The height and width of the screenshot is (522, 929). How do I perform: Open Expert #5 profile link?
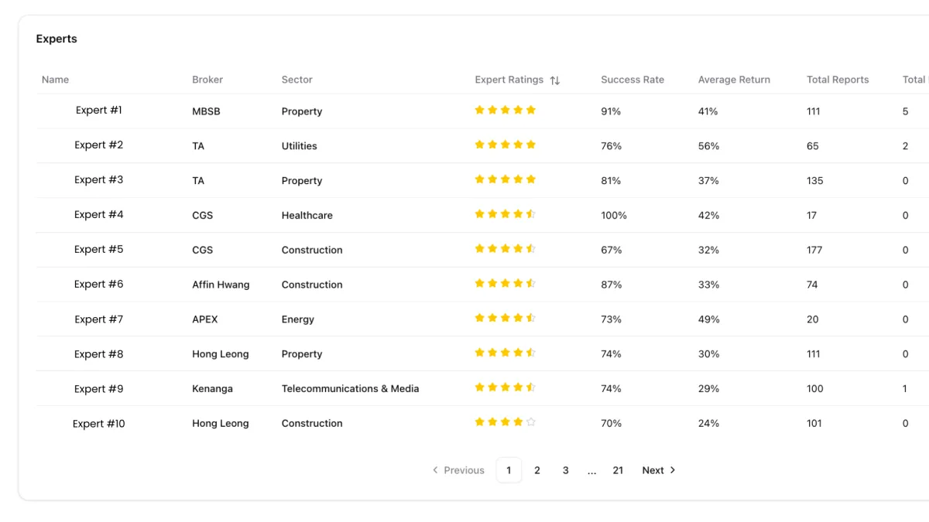click(x=99, y=249)
